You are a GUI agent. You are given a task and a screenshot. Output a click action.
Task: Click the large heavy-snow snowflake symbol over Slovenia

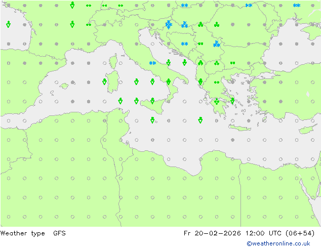coord(169,25)
